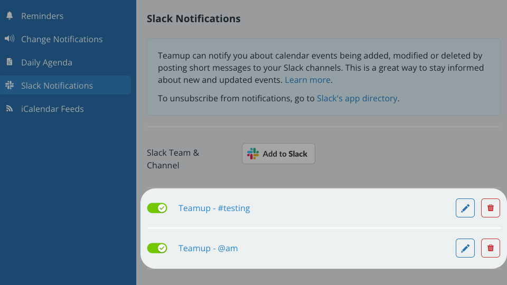Screen dimensions: 507x285
Task: Click the Daily Agenda document icon
Action: [10, 62]
